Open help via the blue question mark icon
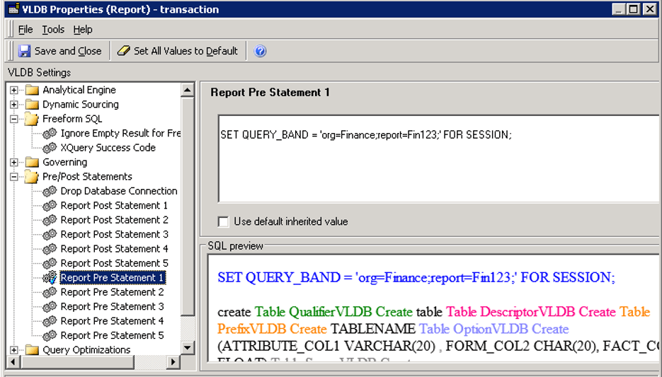Screen dimensions: 662x377 260,51
